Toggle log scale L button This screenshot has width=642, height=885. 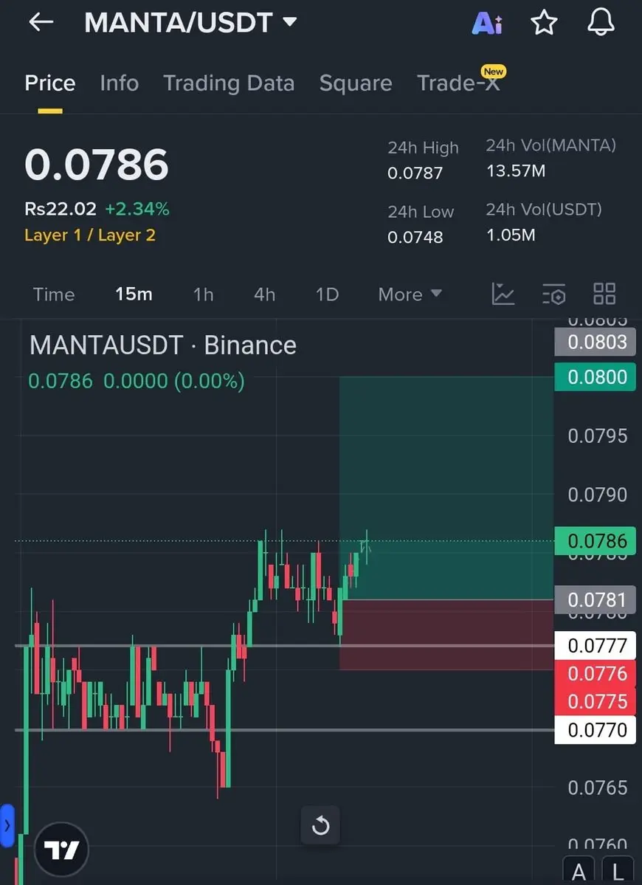[618, 872]
